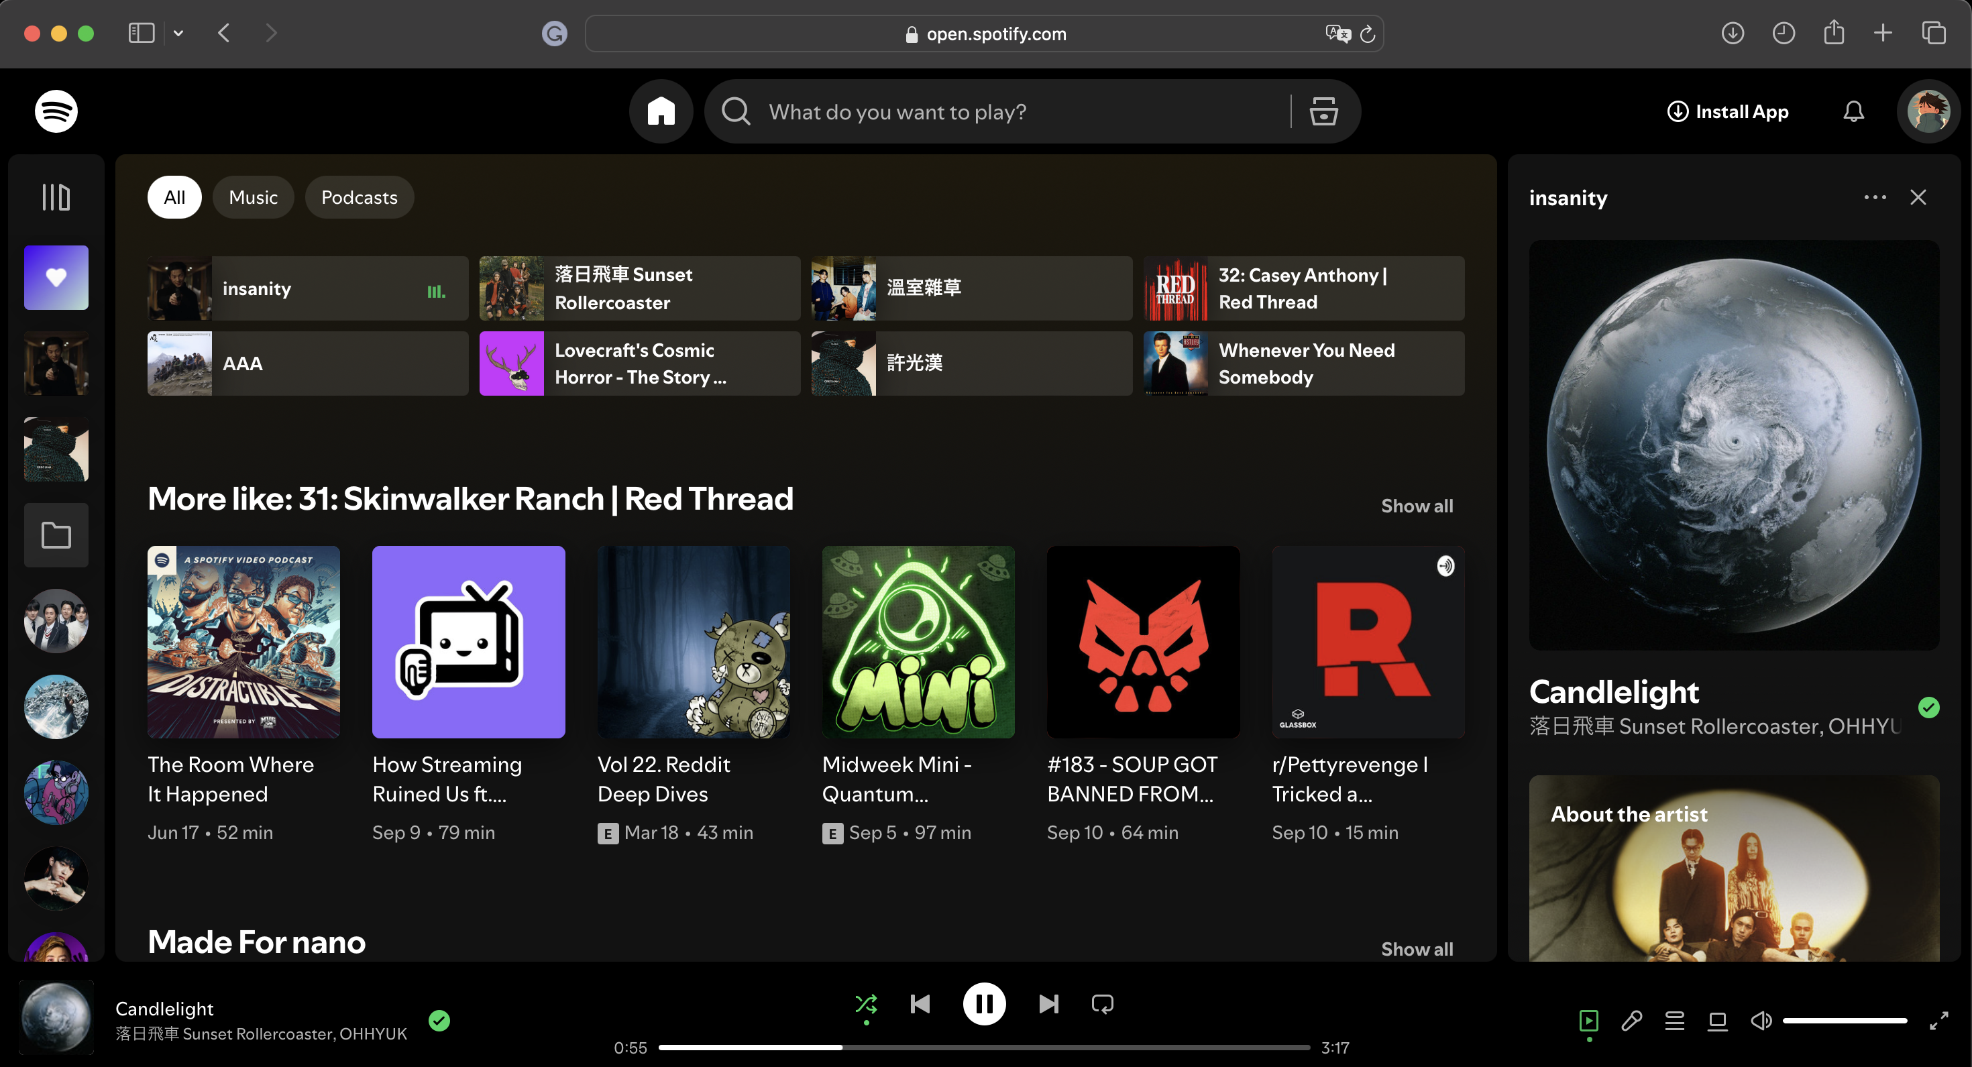Image resolution: width=1972 pixels, height=1067 pixels.
Task: Go to Spotify Home button
Action: pyautogui.click(x=661, y=111)
